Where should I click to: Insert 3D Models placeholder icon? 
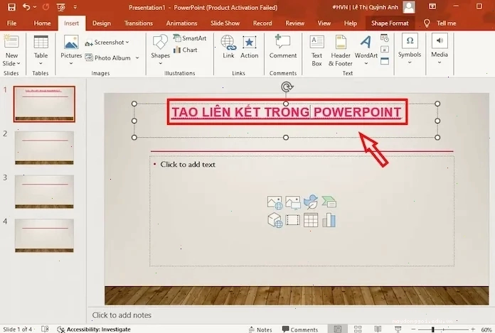pos(275,220)
